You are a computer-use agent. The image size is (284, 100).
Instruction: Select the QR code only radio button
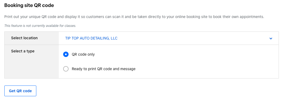click(x=66, y=54)
